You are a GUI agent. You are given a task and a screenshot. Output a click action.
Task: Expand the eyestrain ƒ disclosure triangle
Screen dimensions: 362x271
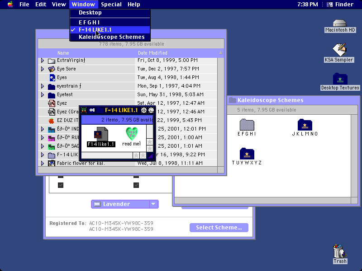(43, 86)
